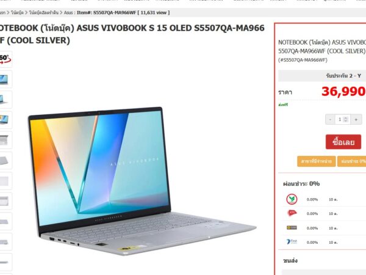Go to โน้ตบุ๊ค breadcrumb link
Image resolution: width=366 pixels, height=275 pixels.
pyautogui.click(x=18, y=13)
